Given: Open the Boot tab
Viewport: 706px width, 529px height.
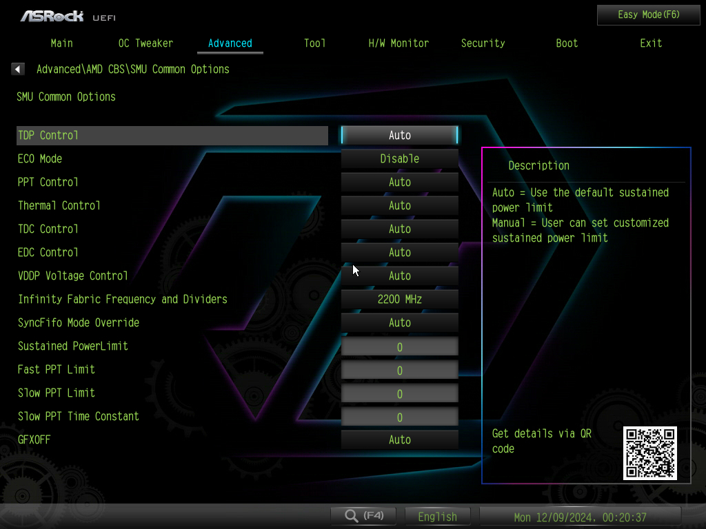Looking at the screenshot, I should [567, 43].
